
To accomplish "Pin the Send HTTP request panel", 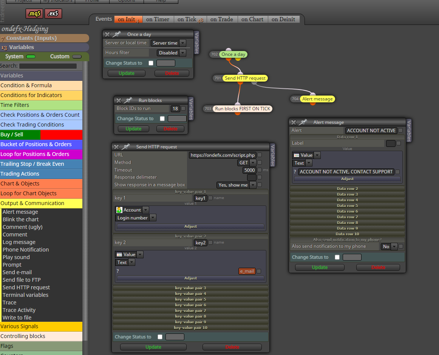I will click(x=126, y=147).
